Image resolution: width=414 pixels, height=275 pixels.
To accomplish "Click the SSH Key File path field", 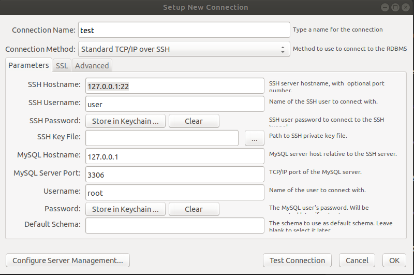I will pyautogui.click(x=161, y=139).
